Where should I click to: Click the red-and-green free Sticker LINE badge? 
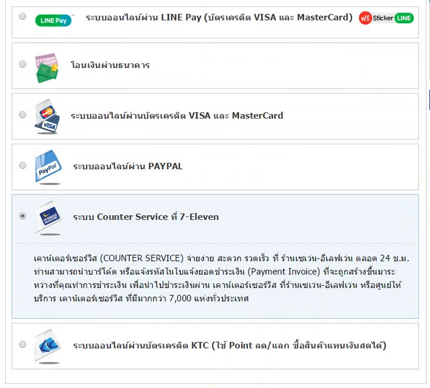coord(386,18)
